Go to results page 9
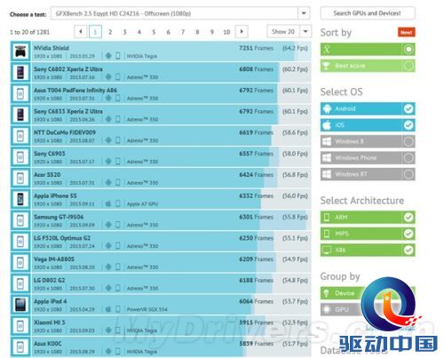Image resolution: width=444 pixels, height=358 pixels. 212,32
